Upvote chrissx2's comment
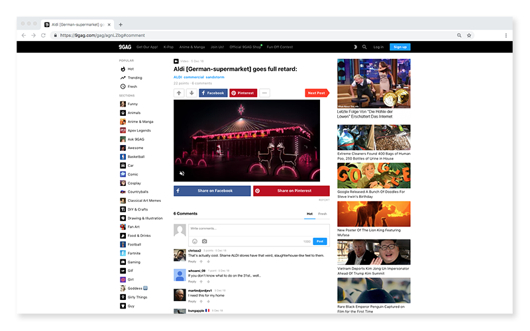Viewport: 530px width, 331px height. click(x=201, y=261)
